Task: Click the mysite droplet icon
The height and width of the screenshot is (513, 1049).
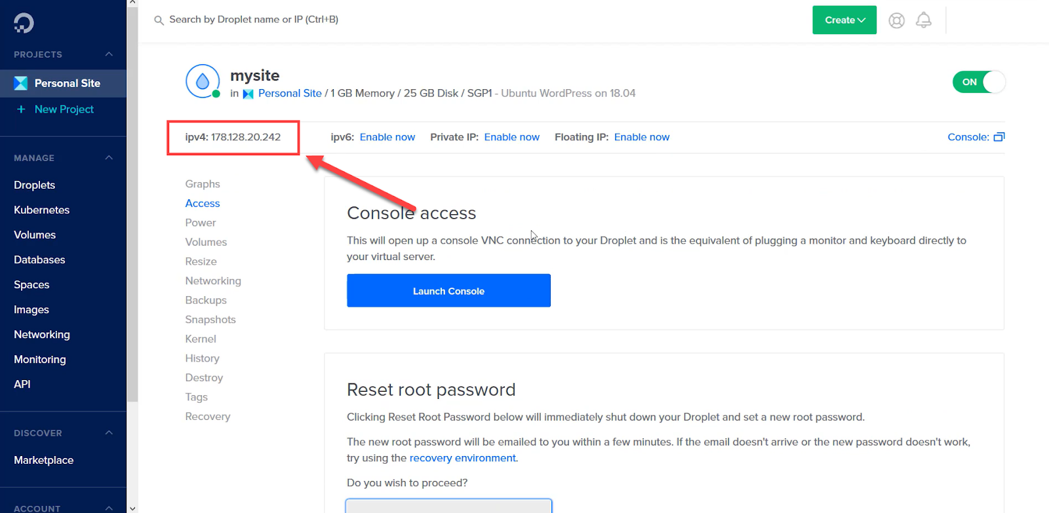Action: click(x=203, y=81)
